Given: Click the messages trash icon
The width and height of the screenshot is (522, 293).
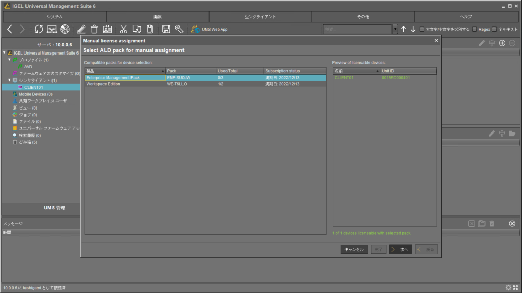Looking at the screenshot, I should 492,223.
